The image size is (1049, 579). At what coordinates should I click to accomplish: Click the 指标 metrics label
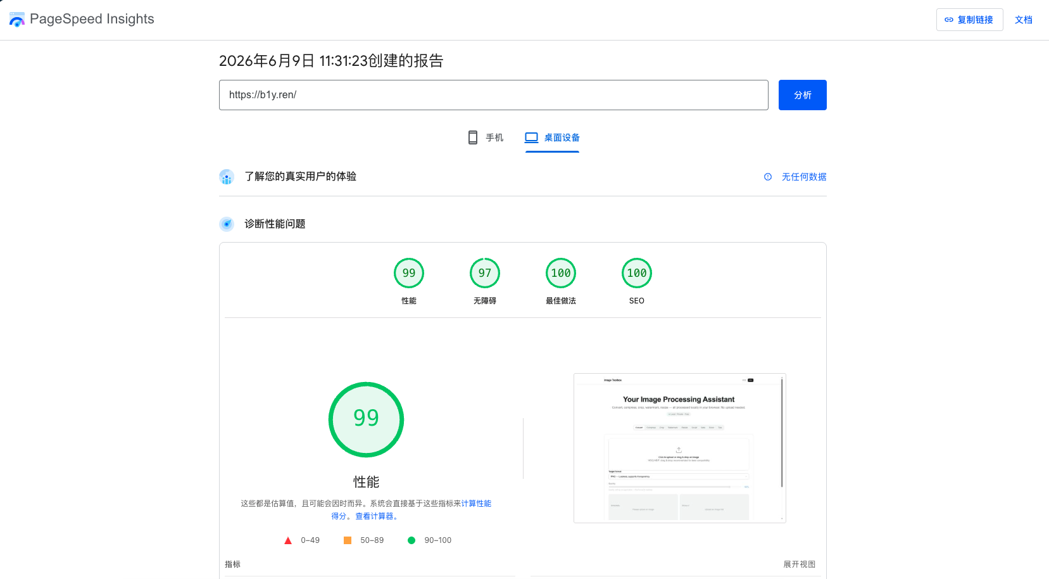[x=232, y=564]
